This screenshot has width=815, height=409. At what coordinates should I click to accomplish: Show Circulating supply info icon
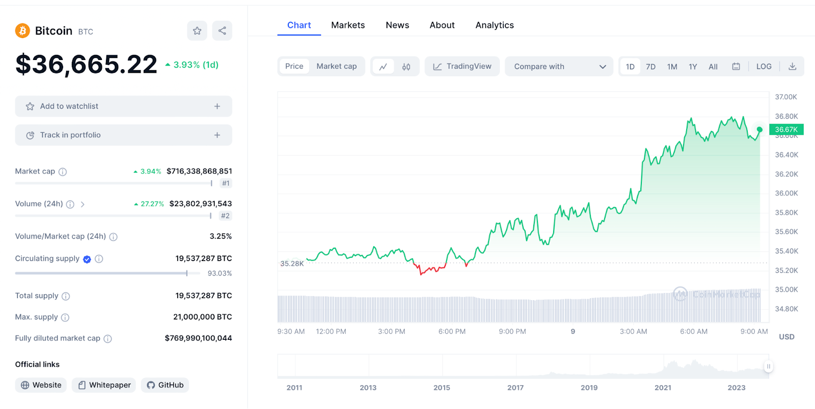pyautogui.click(x=99, y=259)
